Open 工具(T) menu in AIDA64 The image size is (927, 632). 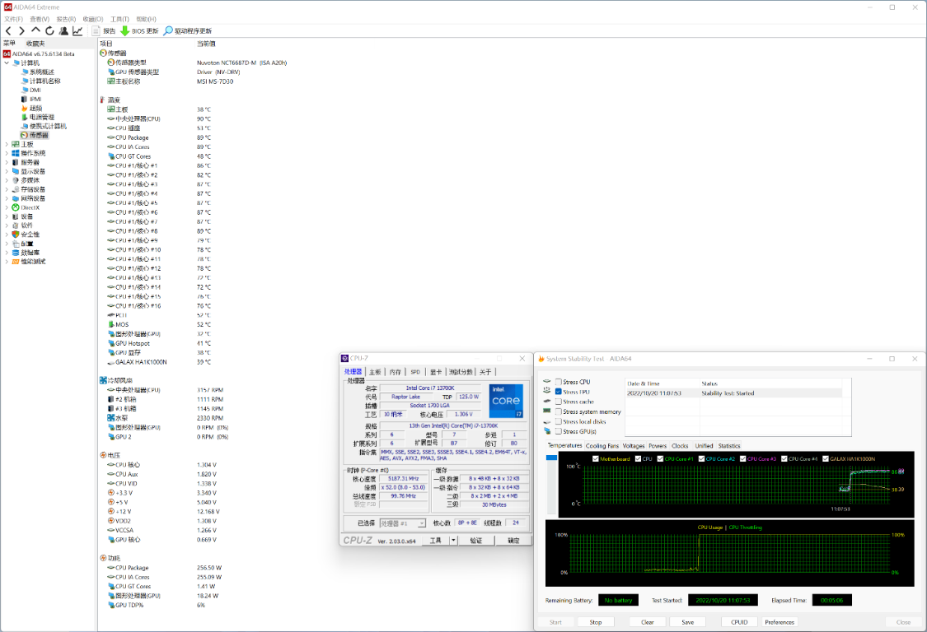click(x=119, y=19)
